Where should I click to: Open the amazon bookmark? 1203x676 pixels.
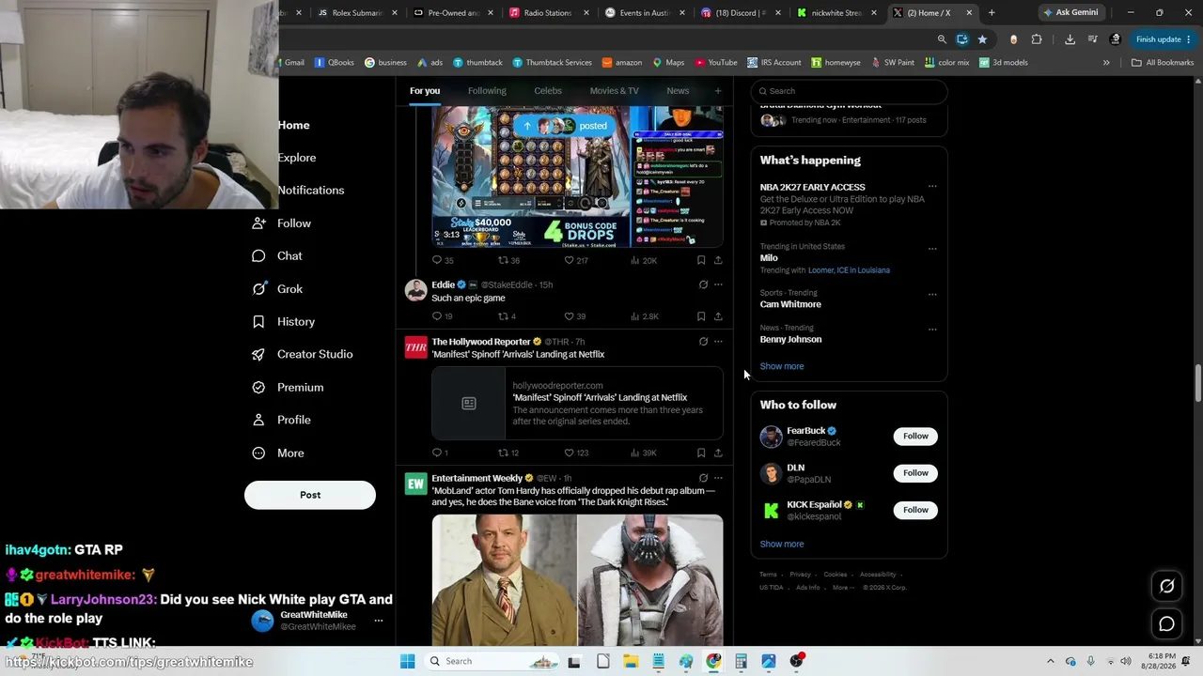pos(622,63)
